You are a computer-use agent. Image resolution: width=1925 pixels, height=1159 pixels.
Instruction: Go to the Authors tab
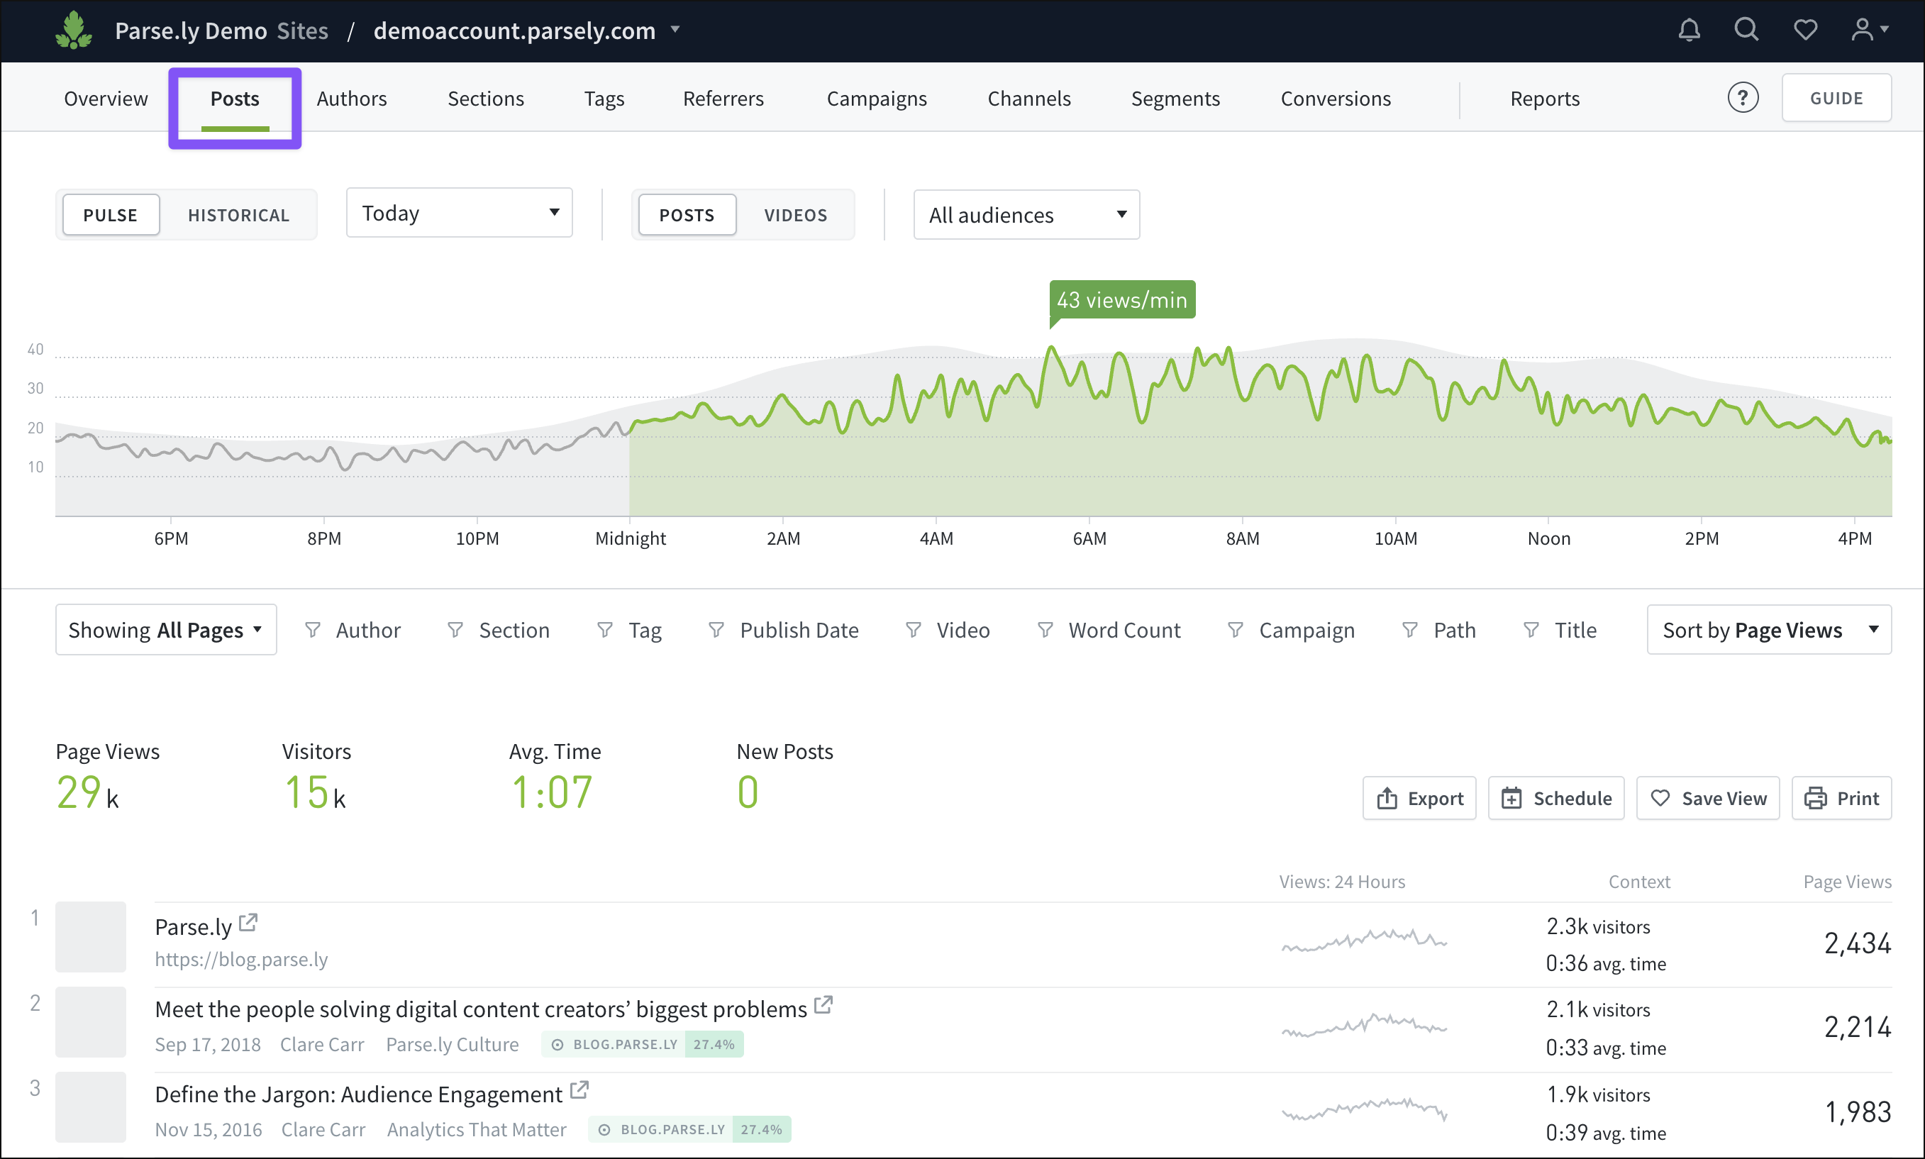[x=351, y=99]
